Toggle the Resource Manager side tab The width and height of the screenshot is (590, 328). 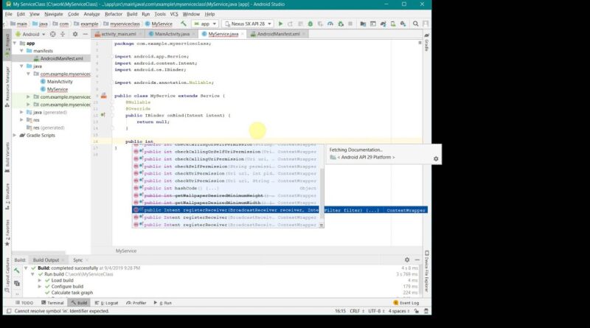pos(7,87)
